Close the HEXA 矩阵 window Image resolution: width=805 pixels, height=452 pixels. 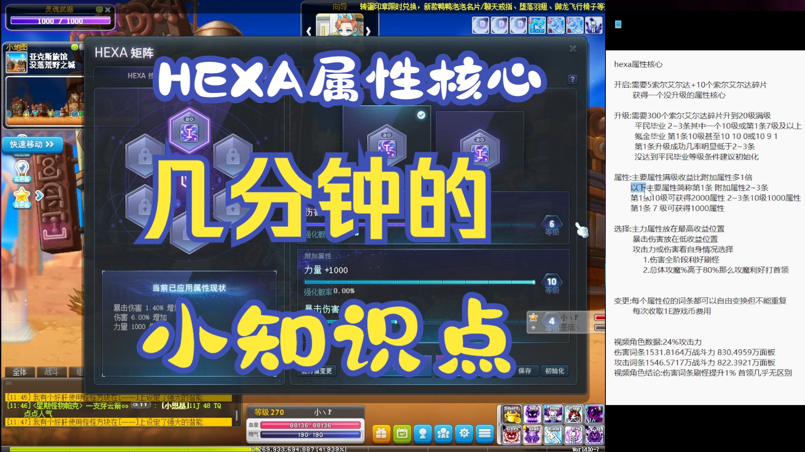pos(573,49)
